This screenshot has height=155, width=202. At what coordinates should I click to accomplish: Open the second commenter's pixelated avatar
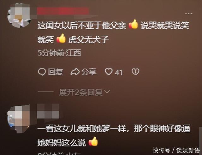point(18,118)
